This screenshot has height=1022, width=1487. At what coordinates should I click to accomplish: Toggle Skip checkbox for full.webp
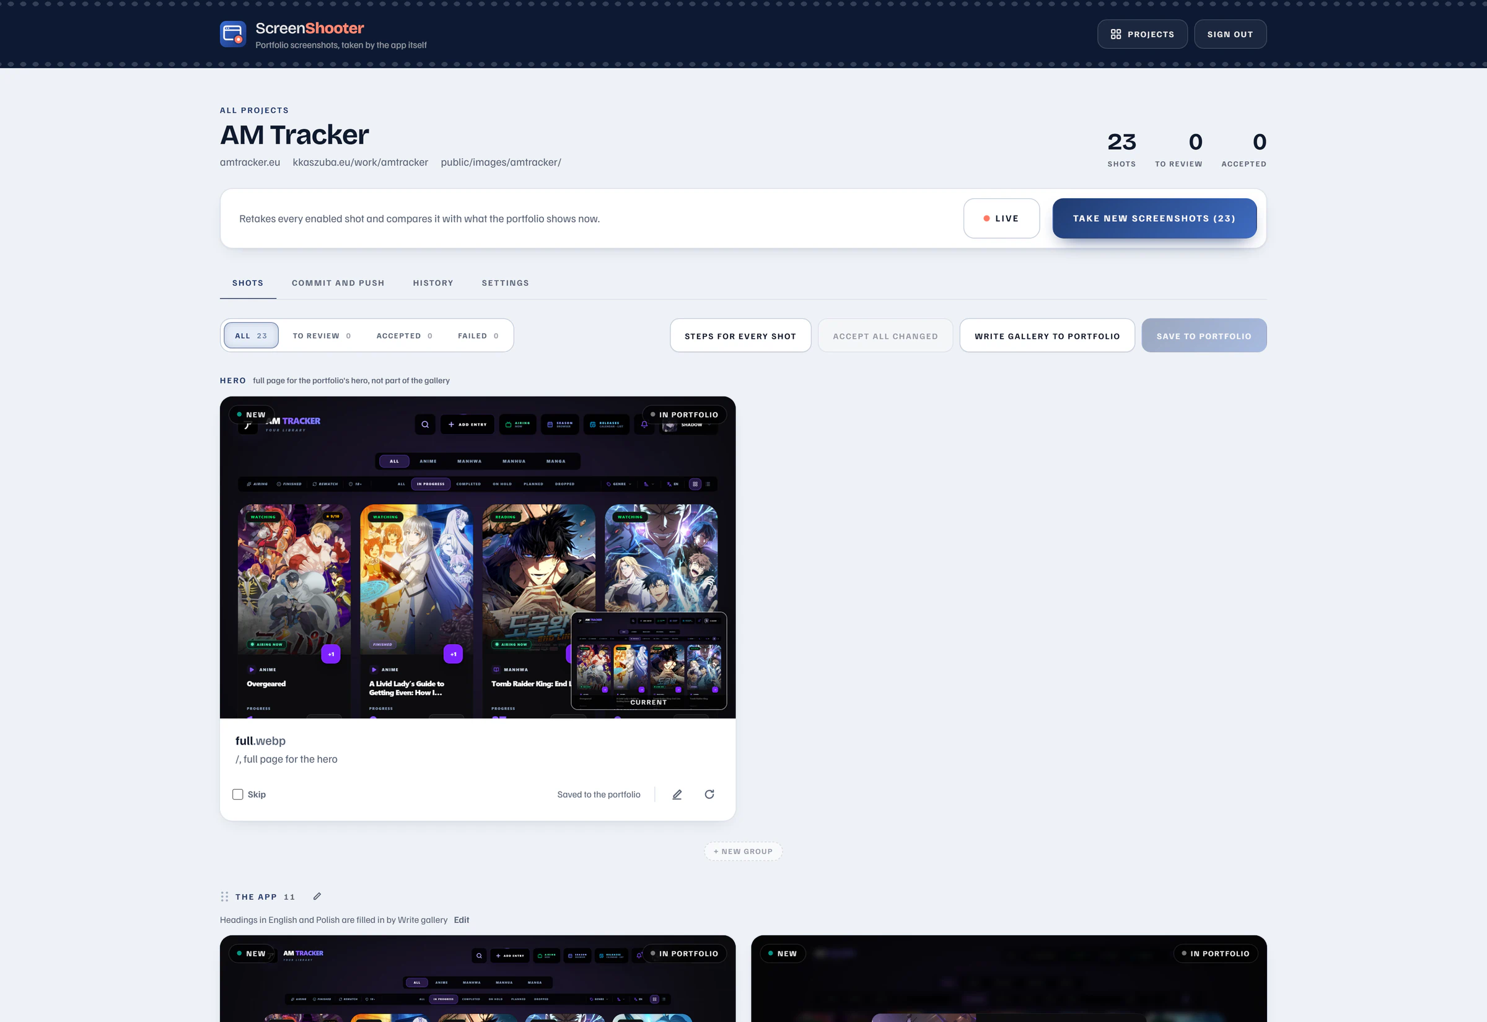237,794
